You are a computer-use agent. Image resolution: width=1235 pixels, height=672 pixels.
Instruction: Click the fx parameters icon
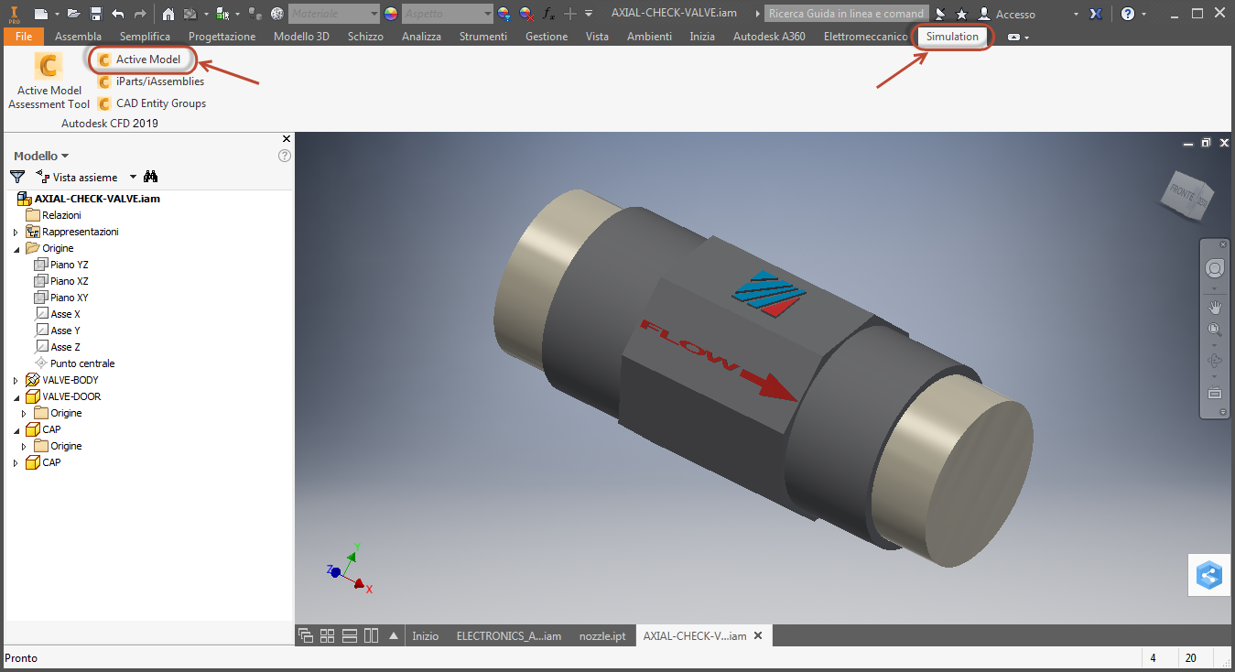[548, 14]
